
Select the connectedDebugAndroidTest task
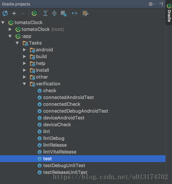click(x=76, y=111)
